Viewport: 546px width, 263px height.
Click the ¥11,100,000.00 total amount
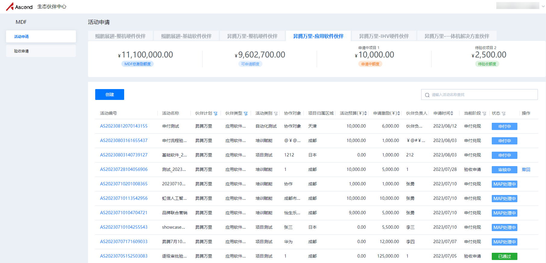[146, 55]
